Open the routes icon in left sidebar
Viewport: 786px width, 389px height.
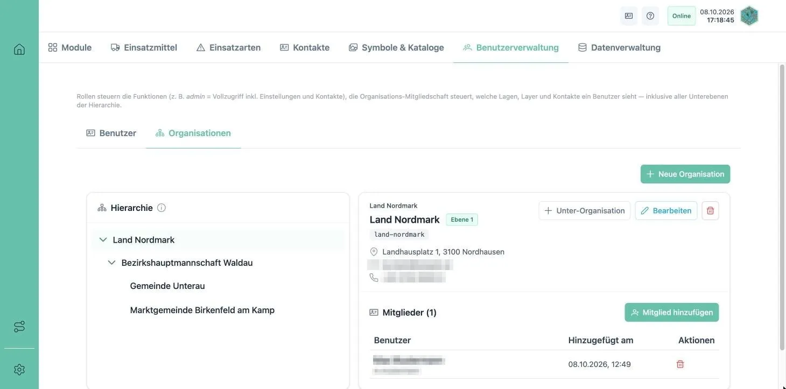[19, 327]
